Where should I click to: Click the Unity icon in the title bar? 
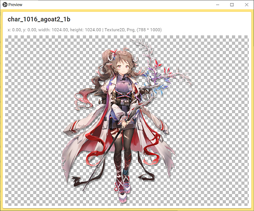(x=5, y=5)
